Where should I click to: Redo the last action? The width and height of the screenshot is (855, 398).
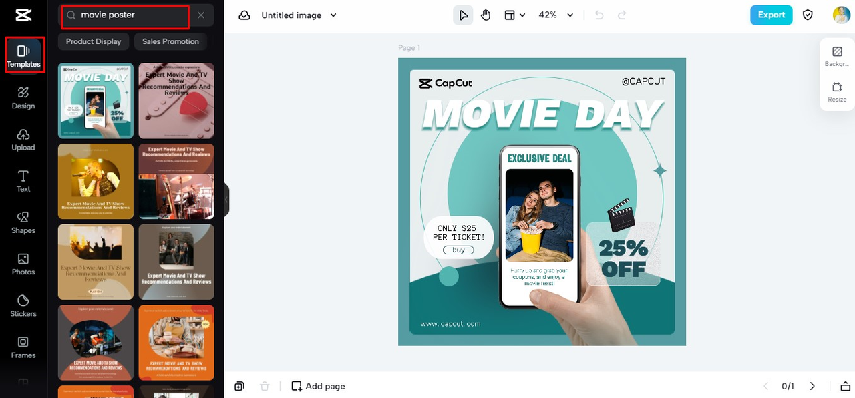click(622, 15)
